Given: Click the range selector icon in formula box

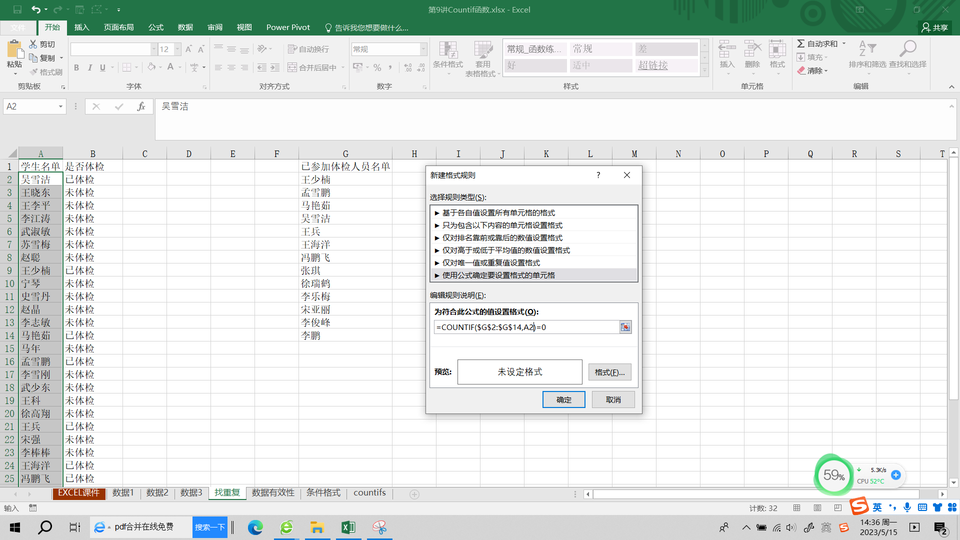Looking at the screenshot, I should tap(625, 327).
